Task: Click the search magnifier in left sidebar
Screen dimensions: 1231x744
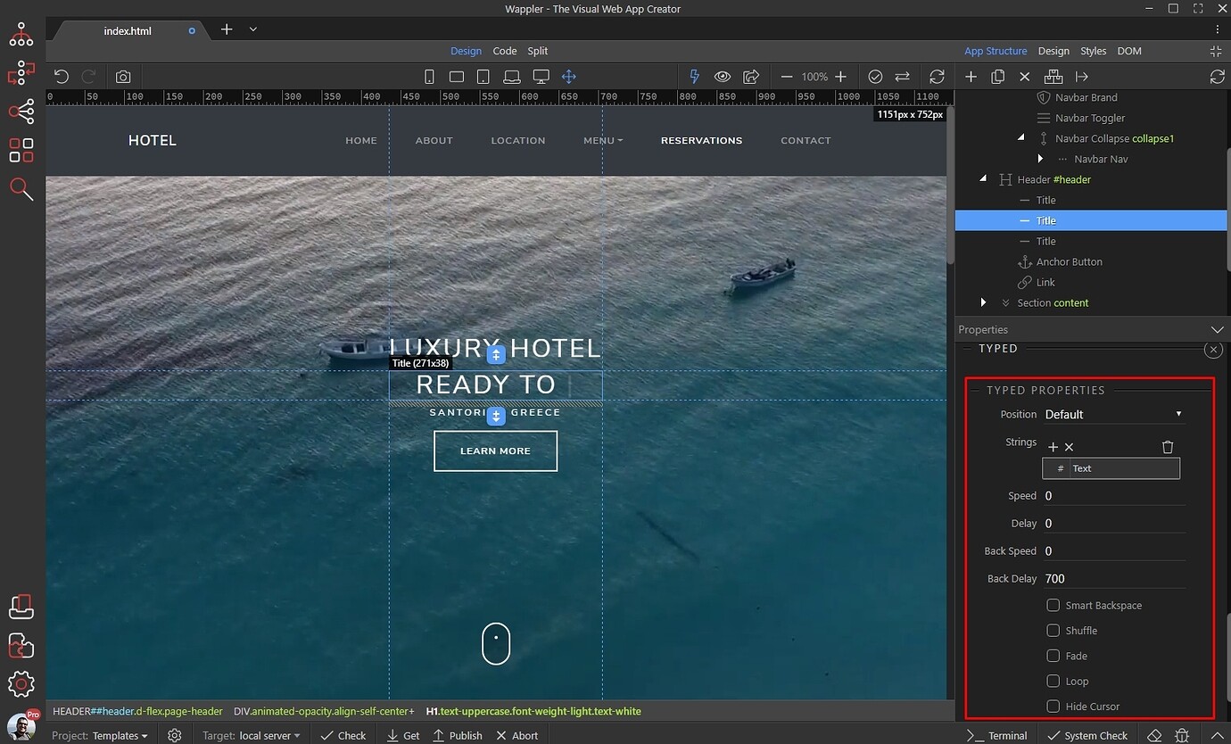Action: click(x=21, y=189)
